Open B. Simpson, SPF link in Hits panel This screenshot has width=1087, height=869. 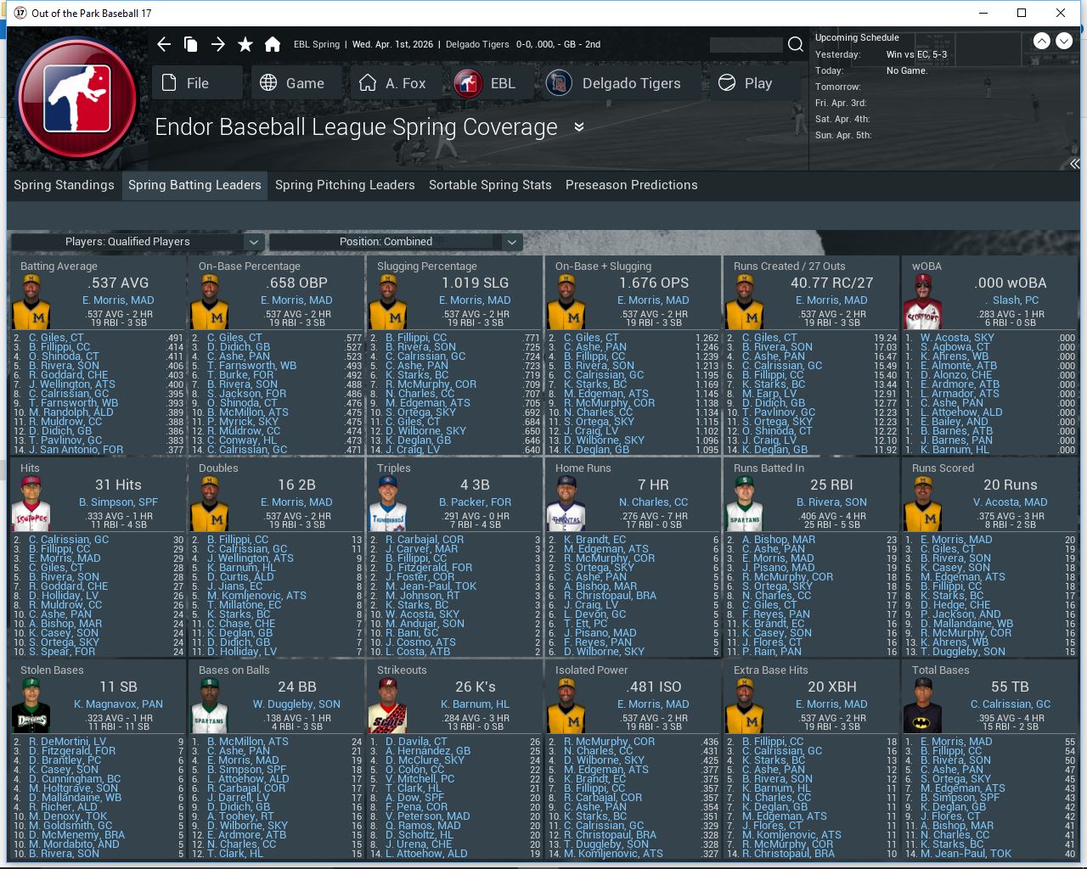[x=118, y=502]
